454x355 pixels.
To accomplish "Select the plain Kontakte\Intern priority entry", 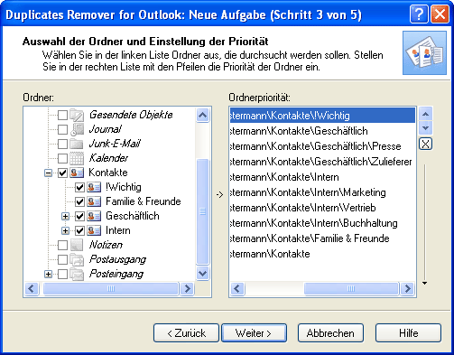I will coord(322,177).
